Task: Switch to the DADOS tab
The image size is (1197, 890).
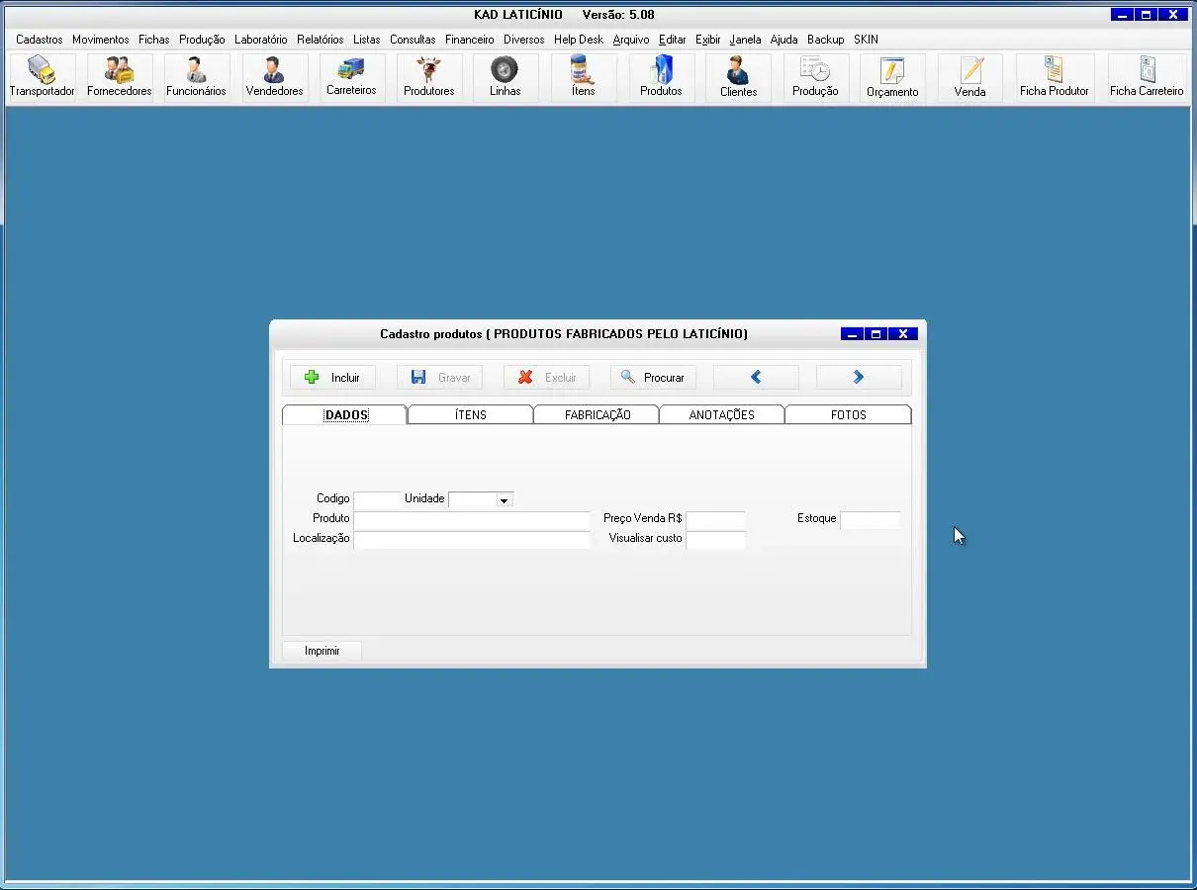Action: point(346,415)
